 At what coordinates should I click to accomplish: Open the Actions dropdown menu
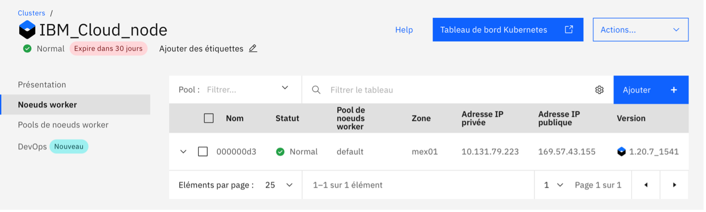coord(640,30)
